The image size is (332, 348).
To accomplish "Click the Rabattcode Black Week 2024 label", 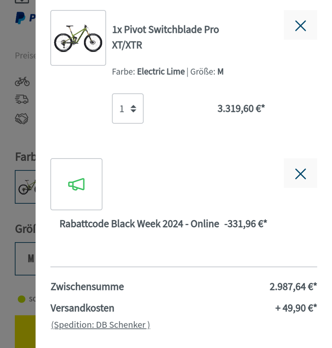I will point(139,224).
